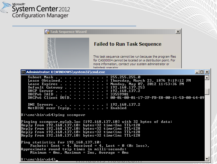Click the 'Ping statistics for 192.168.137.10' line
Screen dimensions: 217x164
tap(61, 142)
